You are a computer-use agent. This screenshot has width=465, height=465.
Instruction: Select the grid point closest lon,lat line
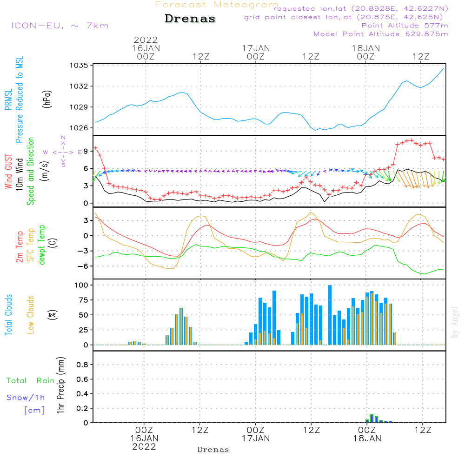point(346,17)
